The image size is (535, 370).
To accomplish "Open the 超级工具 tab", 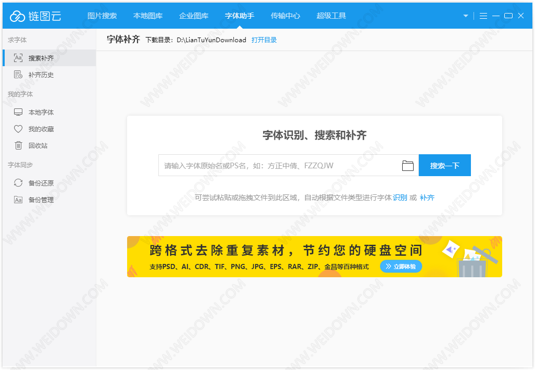I will (331, 16).
